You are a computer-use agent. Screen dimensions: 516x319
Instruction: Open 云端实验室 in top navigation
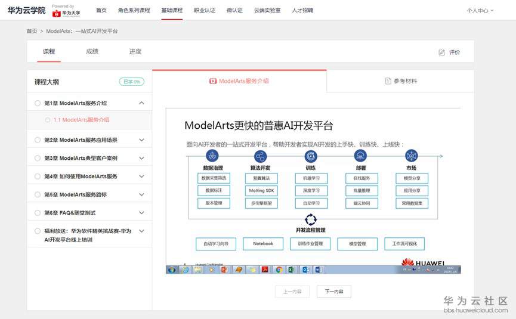pyautogui.click(x=267, y=10)
